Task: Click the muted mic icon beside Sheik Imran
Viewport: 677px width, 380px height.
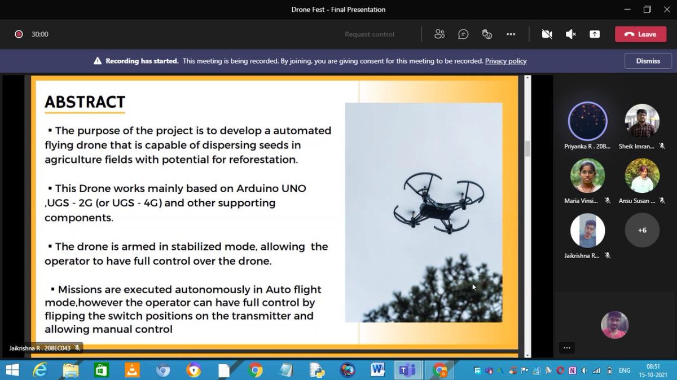Action: click(x=662, y=146)
